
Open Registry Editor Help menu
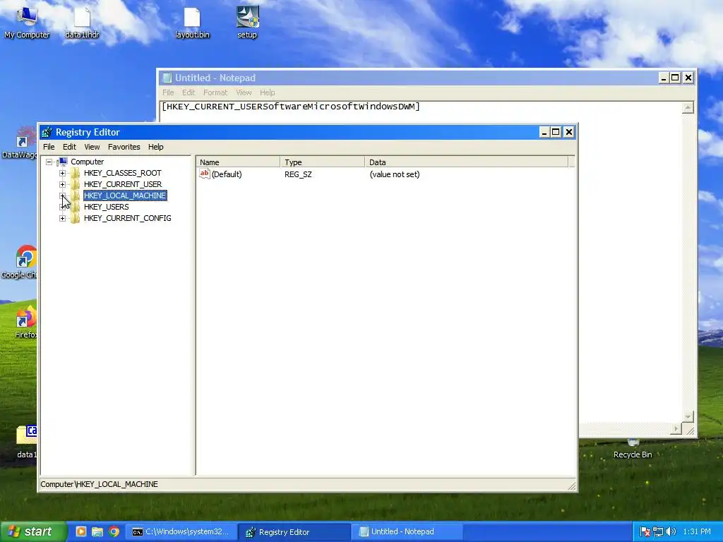(x=156, y=147)
